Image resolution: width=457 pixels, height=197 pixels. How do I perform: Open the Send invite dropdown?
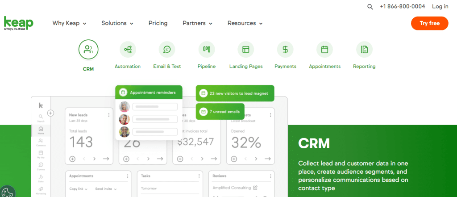tap(106, 189)
